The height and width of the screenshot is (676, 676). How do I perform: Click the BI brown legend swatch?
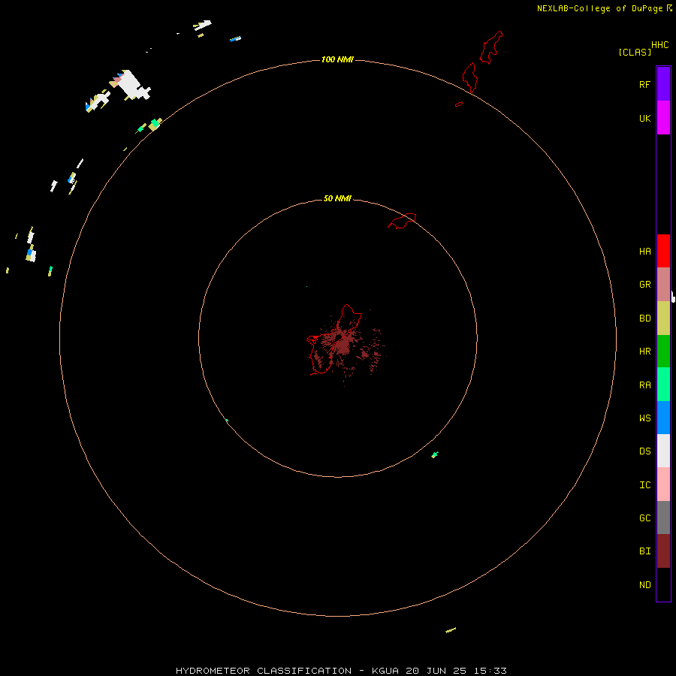click(663, 551)
